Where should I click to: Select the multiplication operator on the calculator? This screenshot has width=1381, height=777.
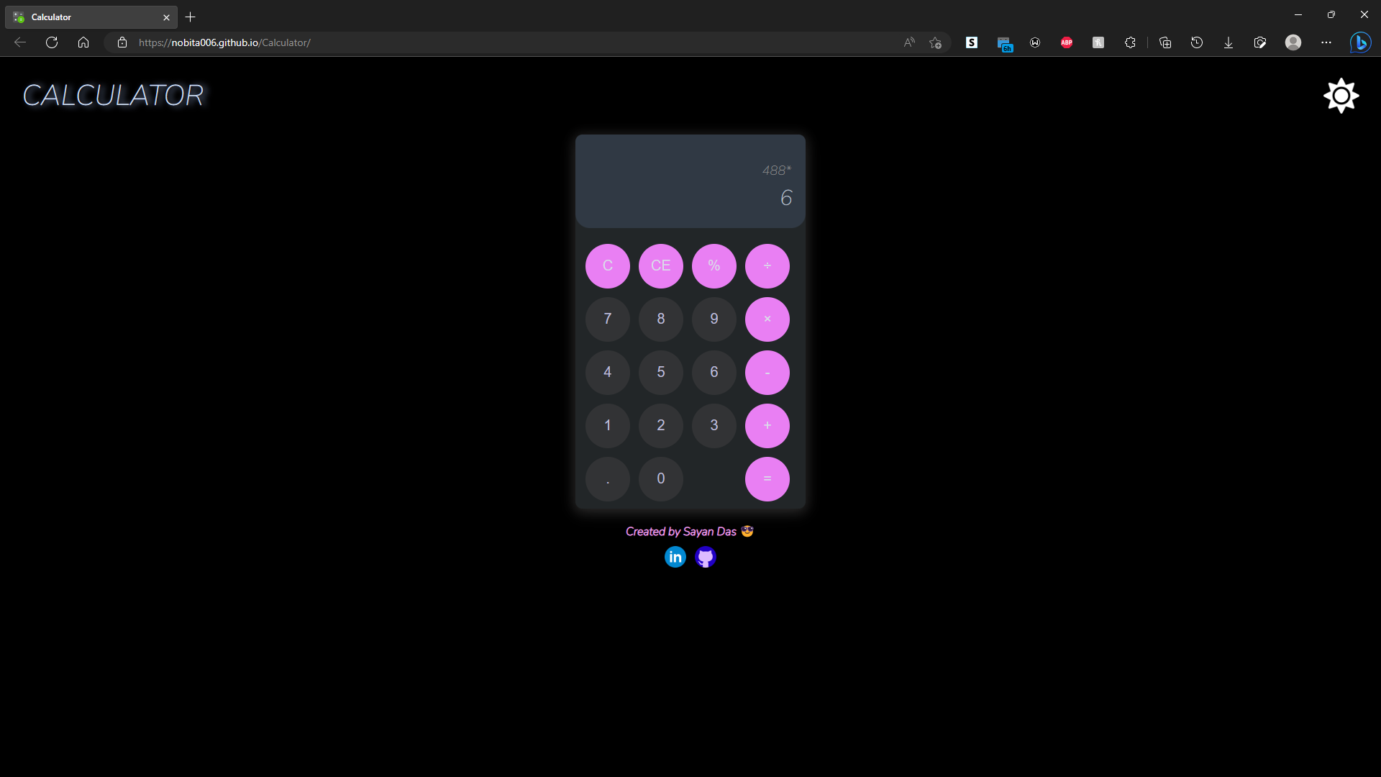pyautogui.click(x=767, y=319)
